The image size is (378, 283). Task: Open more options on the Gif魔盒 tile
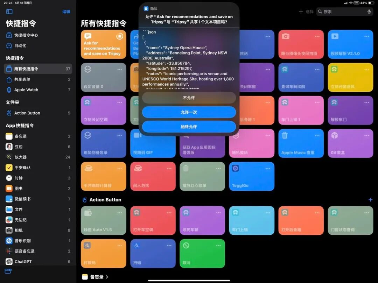(367, 136)
